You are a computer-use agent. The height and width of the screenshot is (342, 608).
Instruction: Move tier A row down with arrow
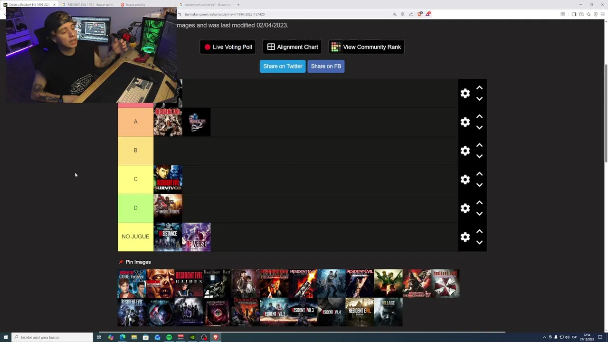click(479, 127)
